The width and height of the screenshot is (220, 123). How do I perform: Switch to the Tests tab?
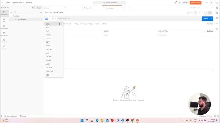pos(97,24)
